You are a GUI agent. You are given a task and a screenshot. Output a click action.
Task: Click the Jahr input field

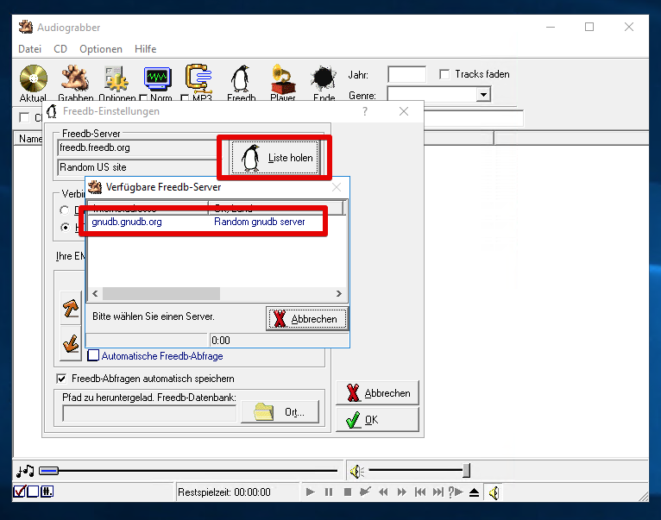(x=406, y=74)
